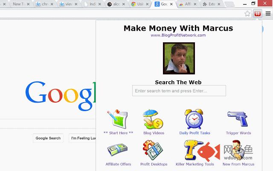Close the active Google tab
Screen dimensions: 273x171
point(171,4)
